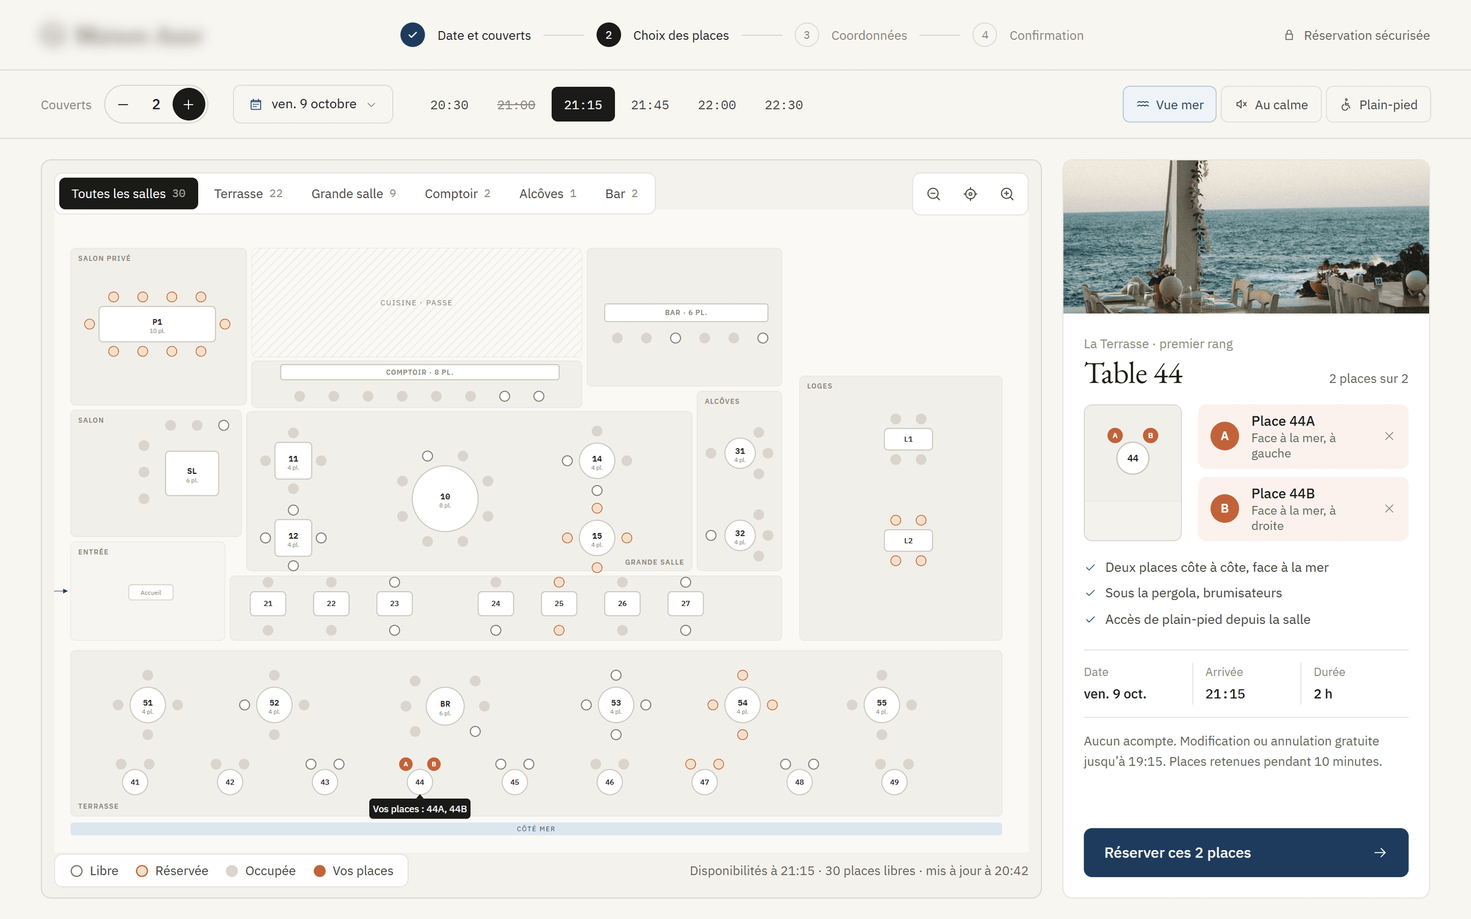Select the 20:30 time slot
This screenshot has width=1471, height=919.
pyautogui.click(x=449, y=105)
